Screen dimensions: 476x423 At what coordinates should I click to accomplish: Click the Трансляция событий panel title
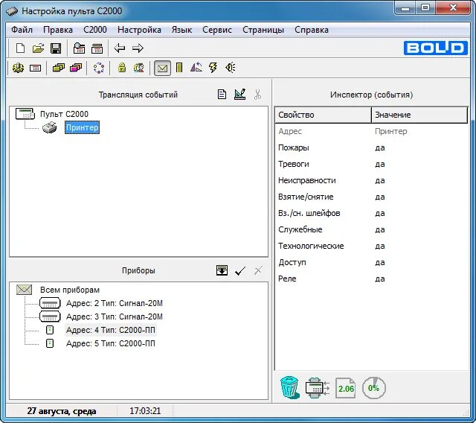[138, 95]
